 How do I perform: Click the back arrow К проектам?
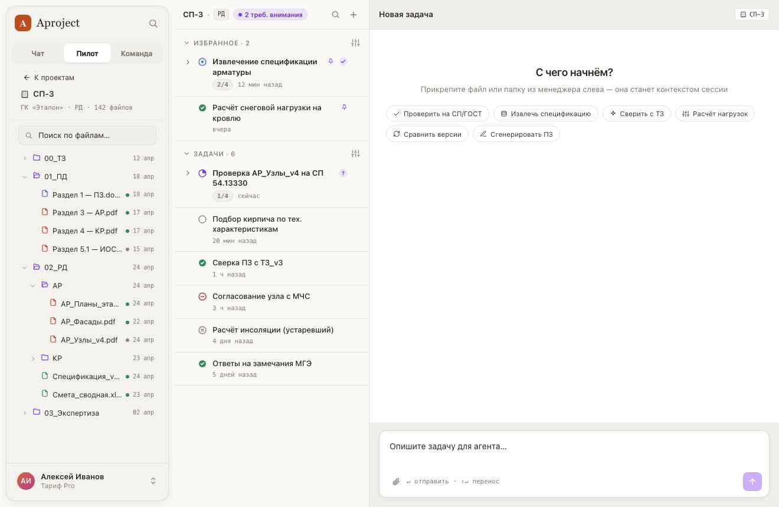click(x=27, y=78)
